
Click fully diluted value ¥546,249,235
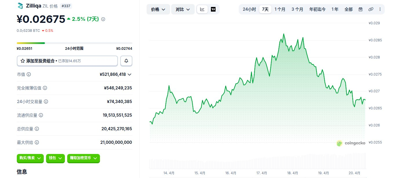(118, 88)
